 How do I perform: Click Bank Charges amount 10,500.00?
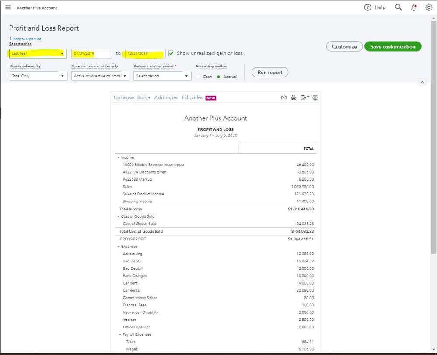305,276
